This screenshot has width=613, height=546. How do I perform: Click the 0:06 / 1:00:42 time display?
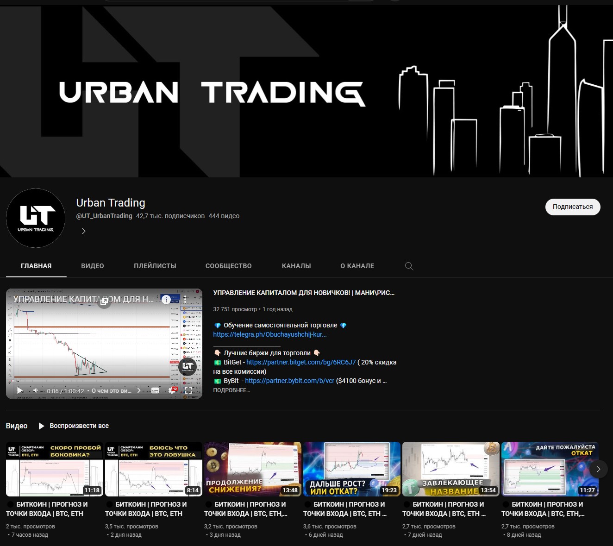click(x=65, y=391)
